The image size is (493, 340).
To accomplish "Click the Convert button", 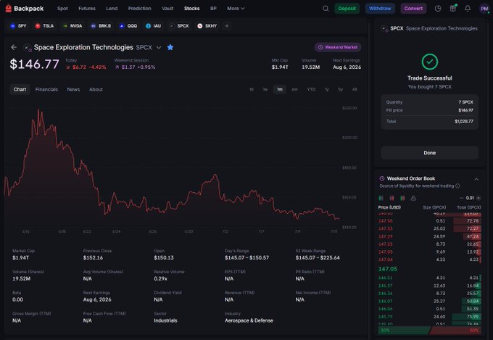I will (413, 9).
